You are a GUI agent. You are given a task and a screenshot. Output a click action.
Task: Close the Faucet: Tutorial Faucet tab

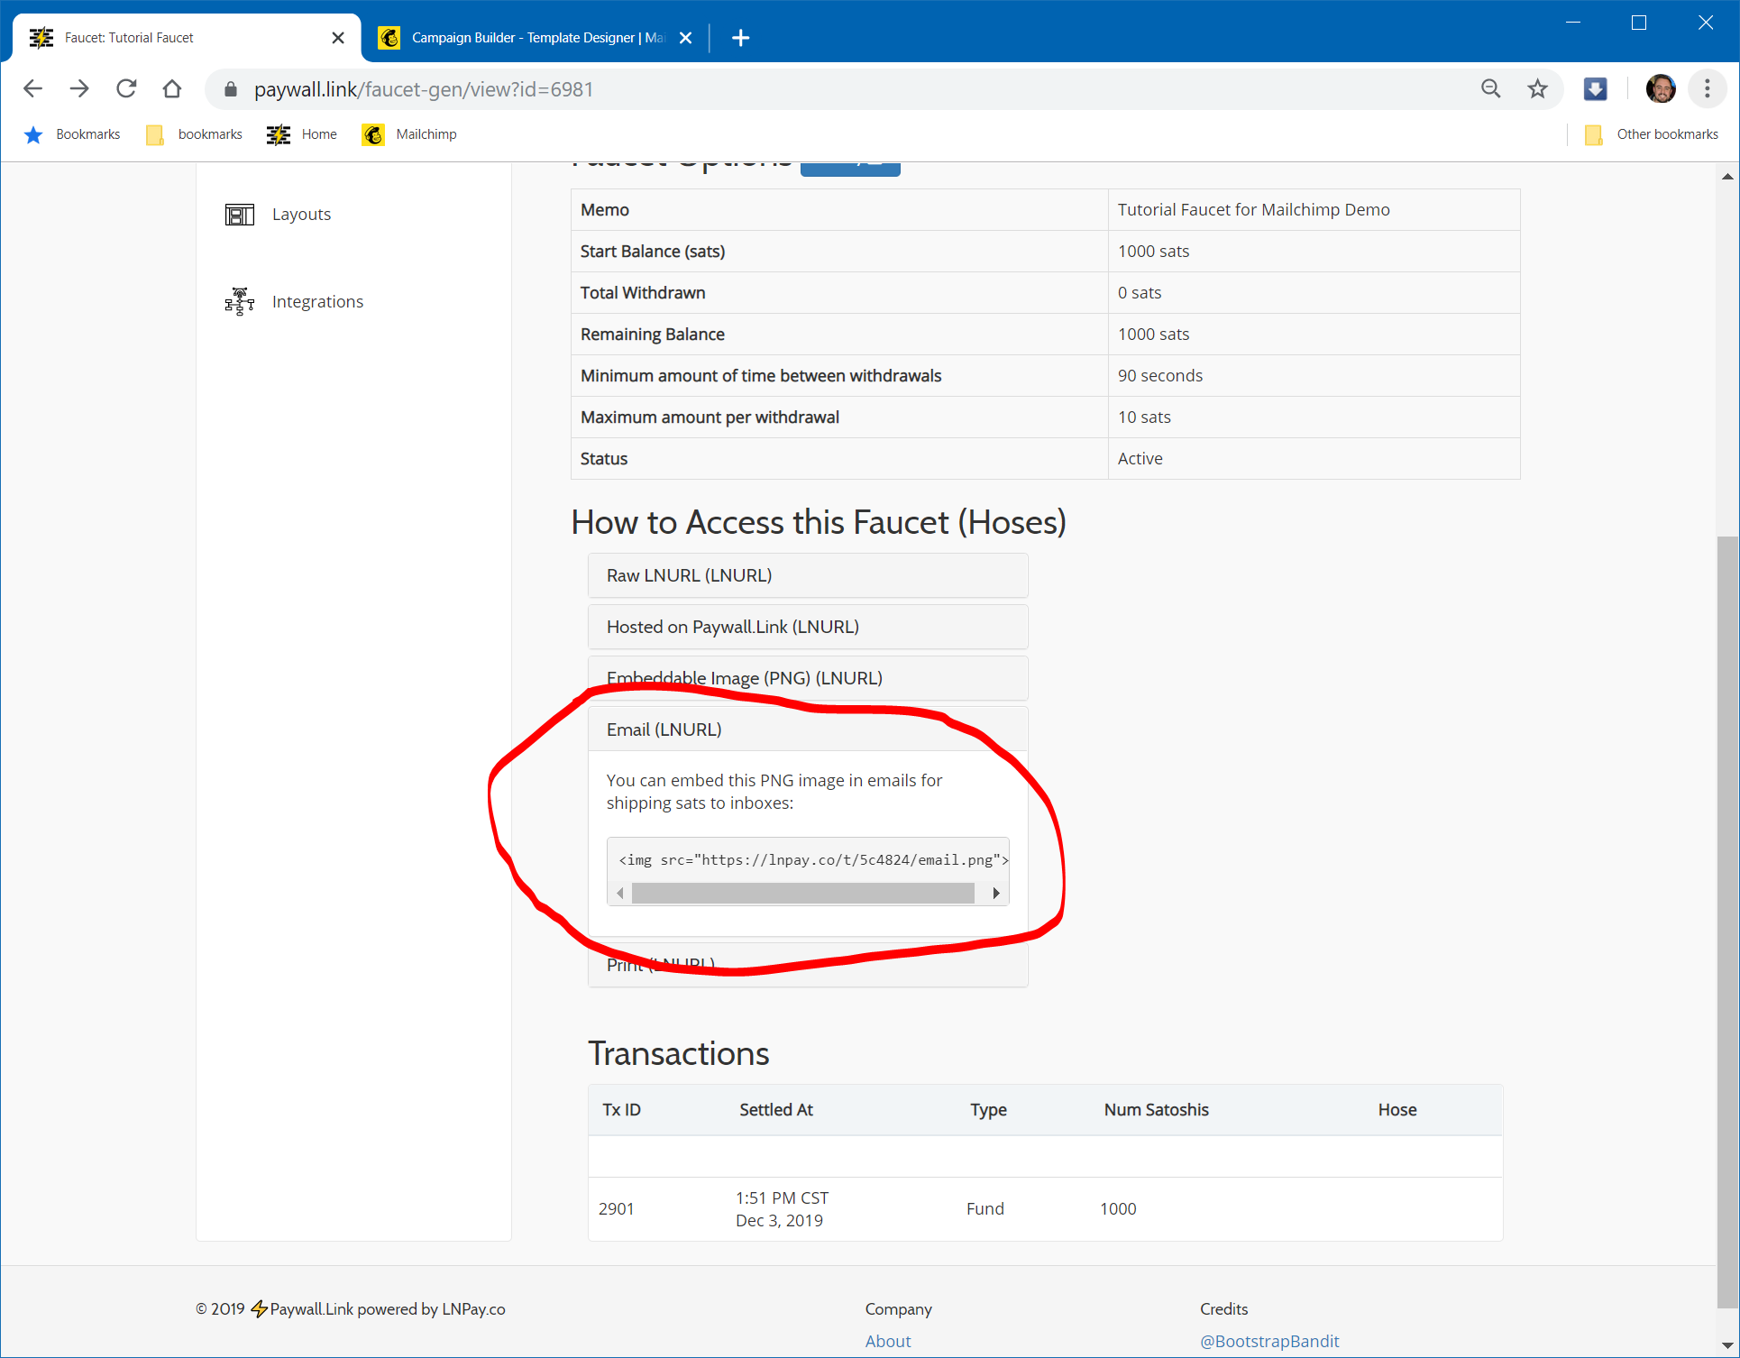click(338, 38)
